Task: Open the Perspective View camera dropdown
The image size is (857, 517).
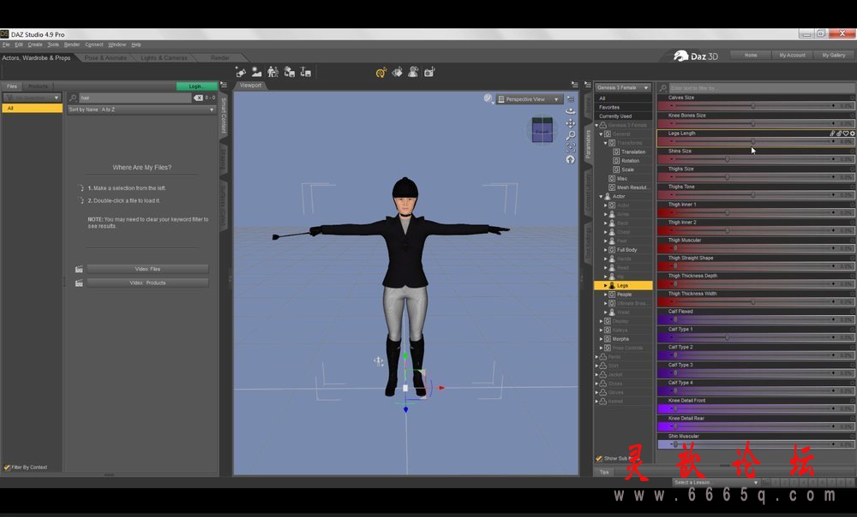Action: (x=529, y=99)
